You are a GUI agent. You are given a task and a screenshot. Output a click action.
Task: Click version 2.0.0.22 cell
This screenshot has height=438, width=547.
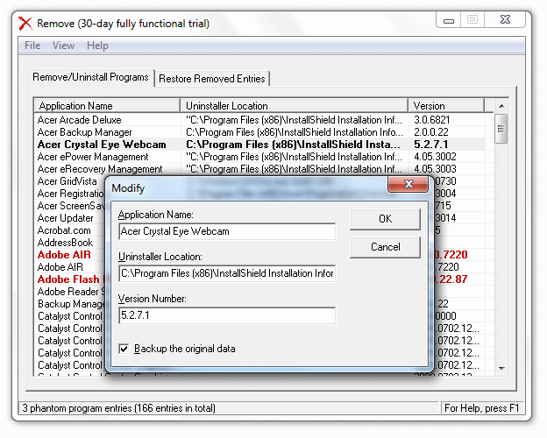click(431, 132)
